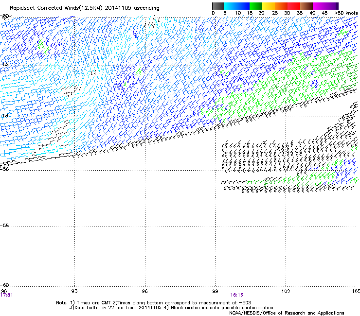
Task: Click the '40' legend tick label
Action: pos(312,13)
